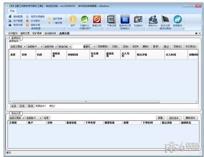Click the 下单类型 column header in lower table
Image resolution: width=204 pixels, height=157 pixels.
(x=94, y=122)
